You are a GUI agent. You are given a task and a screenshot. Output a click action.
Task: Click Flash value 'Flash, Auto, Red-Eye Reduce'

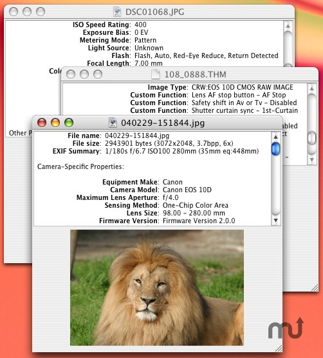tap(180, 55)
